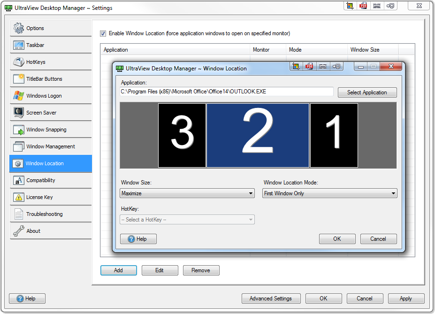The width and height of the screenshot is (435, 314).
Task: Confirm the Window Location dialog with OK
Action: pyautogui.click(x=337, y=239)
